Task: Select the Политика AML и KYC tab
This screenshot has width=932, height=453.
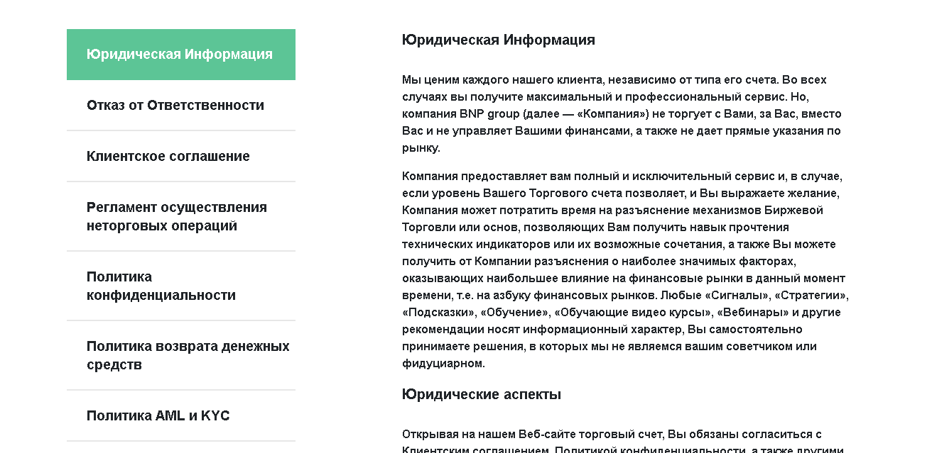Action: pyautogui.click(x=158, y=416)
